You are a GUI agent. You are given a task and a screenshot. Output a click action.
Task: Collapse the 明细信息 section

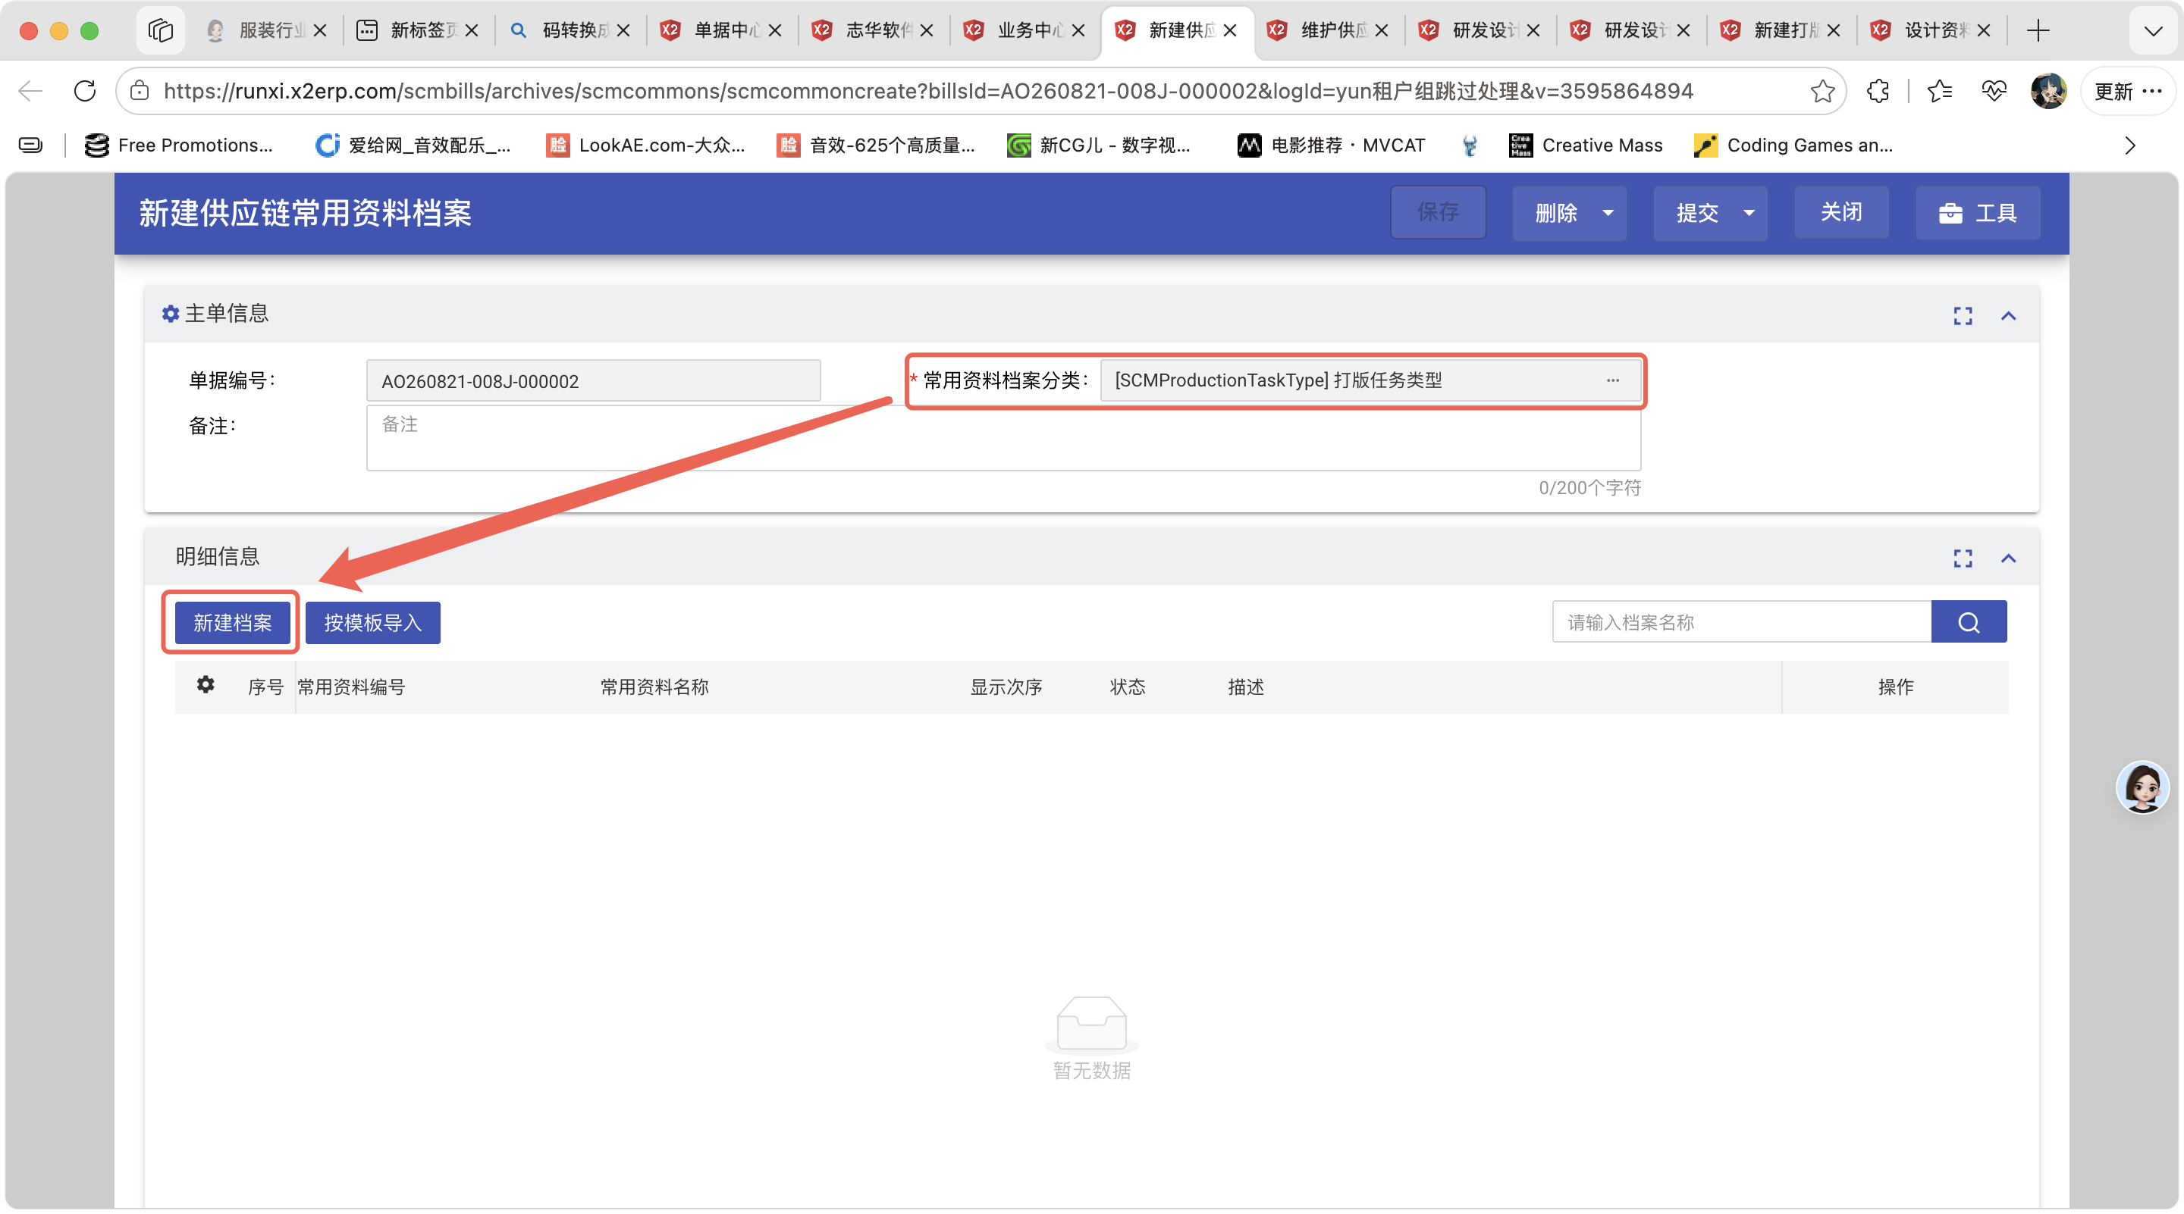coord(2007,559)
